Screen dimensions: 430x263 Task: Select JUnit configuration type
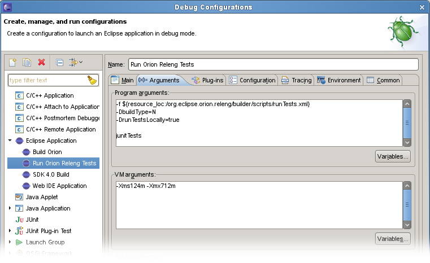coord(27,220)
